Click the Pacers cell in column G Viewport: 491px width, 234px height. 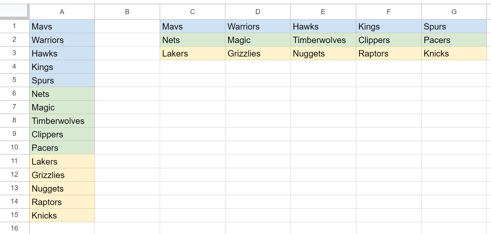tap(454, 40)
